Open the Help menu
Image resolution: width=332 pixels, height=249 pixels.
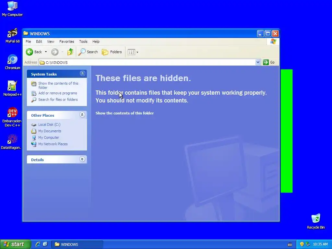pyautogui.click(x=96, y=41)
